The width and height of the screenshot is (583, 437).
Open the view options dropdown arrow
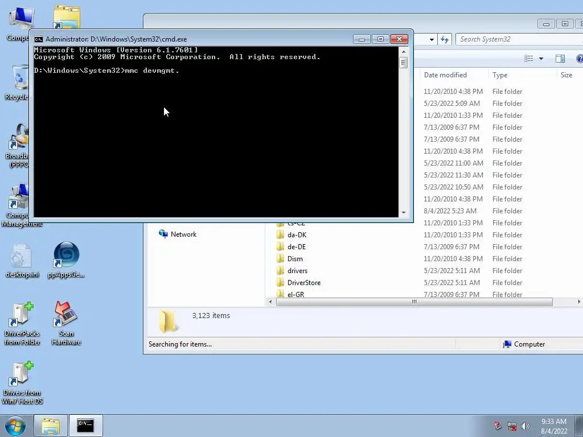tap(541, 59)
